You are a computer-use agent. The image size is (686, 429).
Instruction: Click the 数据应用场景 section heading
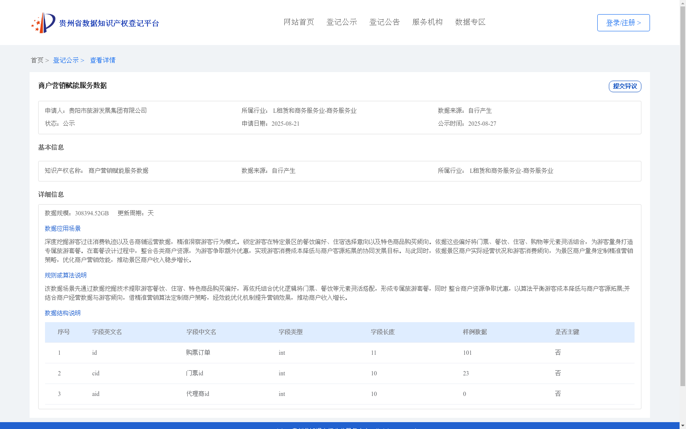click(x=63, y=229)
